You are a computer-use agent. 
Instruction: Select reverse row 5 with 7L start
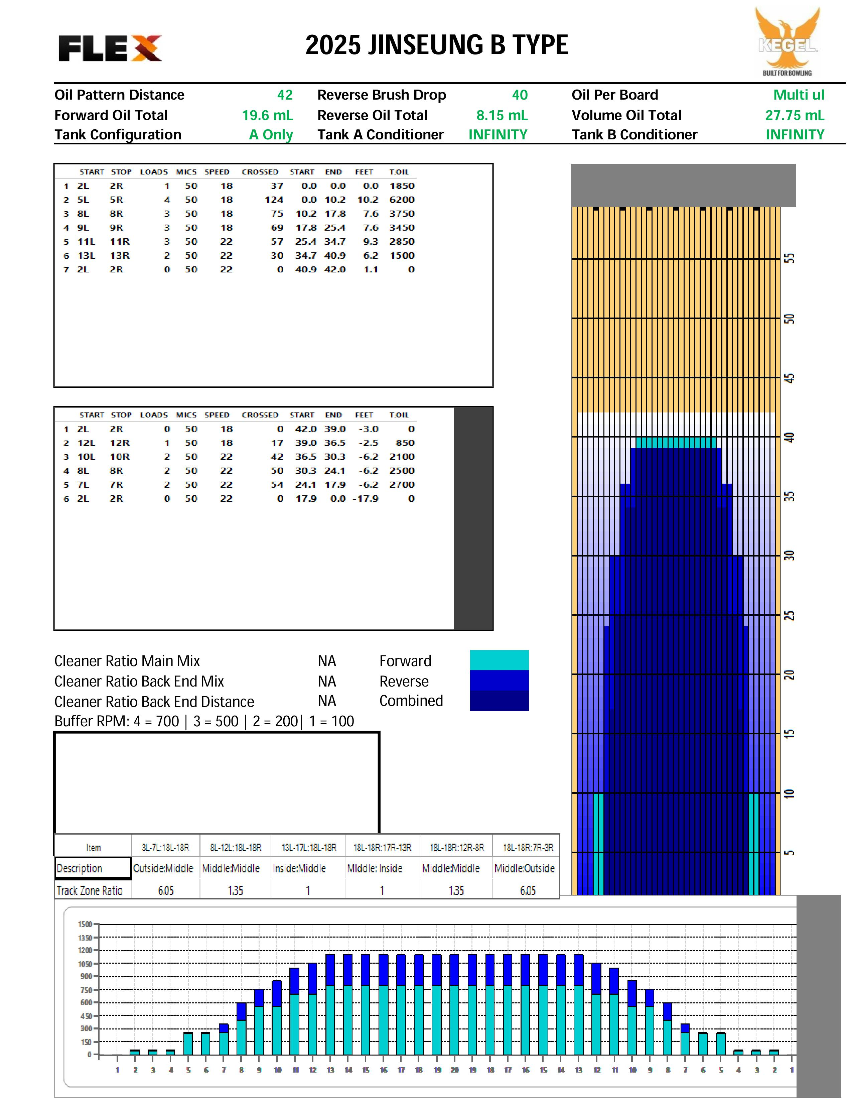coord(83,485)
